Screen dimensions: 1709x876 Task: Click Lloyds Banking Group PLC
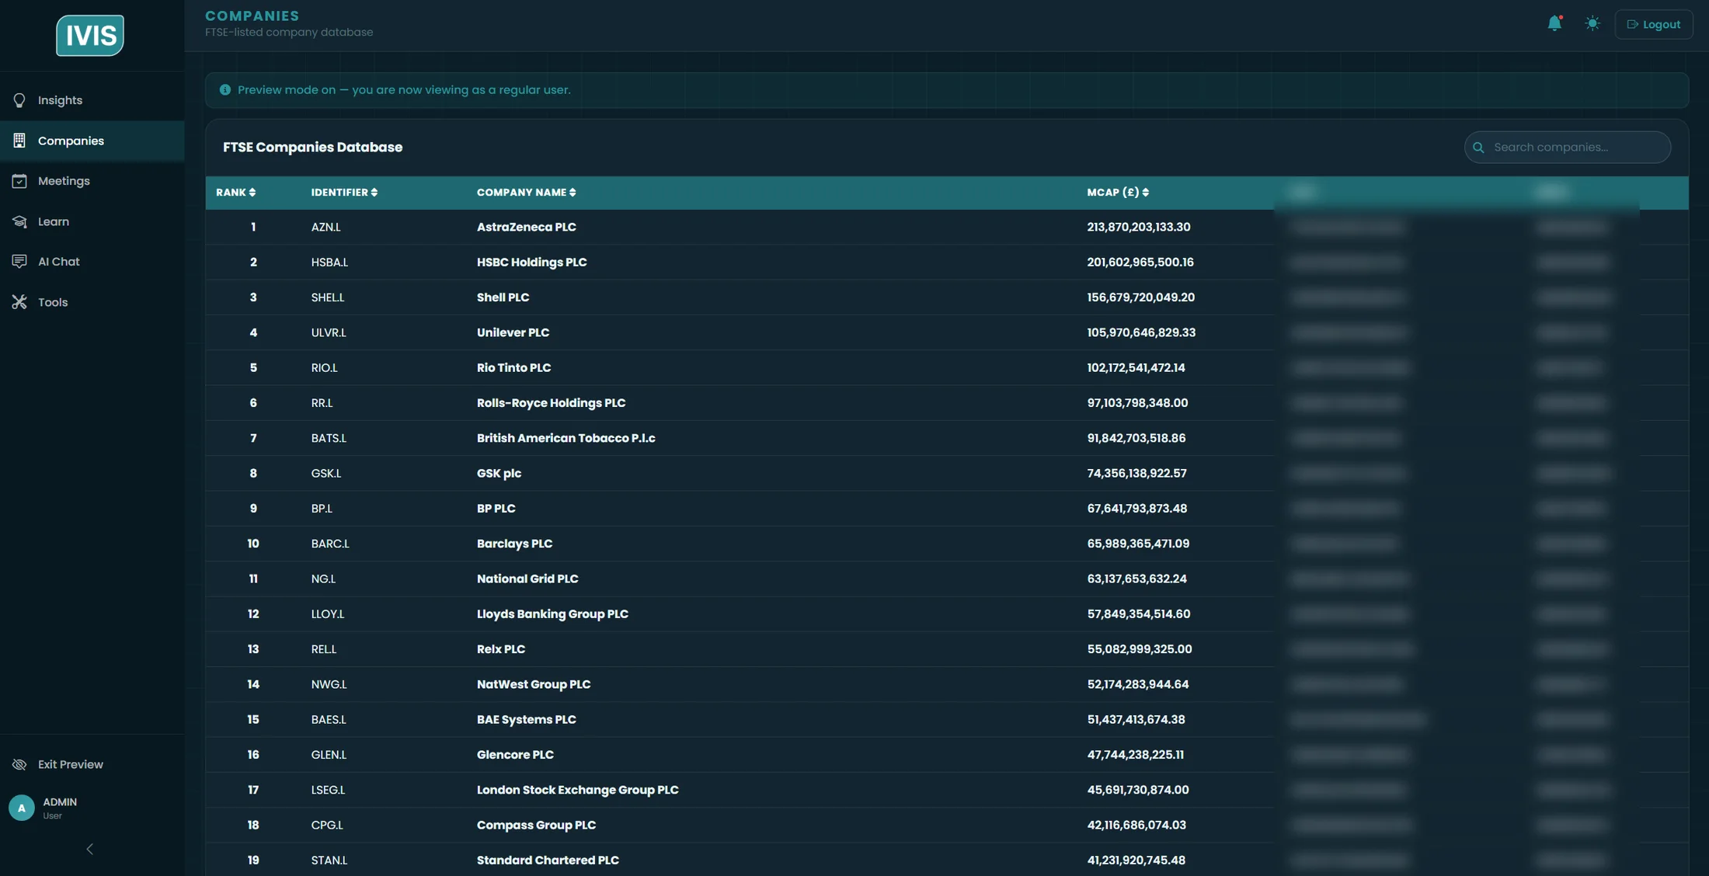point(552,614)
